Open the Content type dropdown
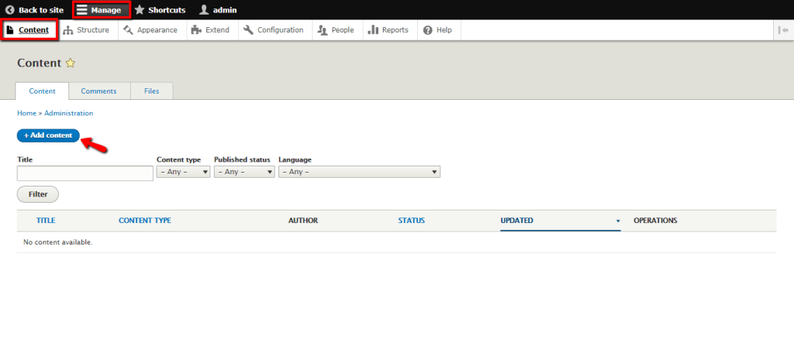794x363 pixels. pos(183,172)
